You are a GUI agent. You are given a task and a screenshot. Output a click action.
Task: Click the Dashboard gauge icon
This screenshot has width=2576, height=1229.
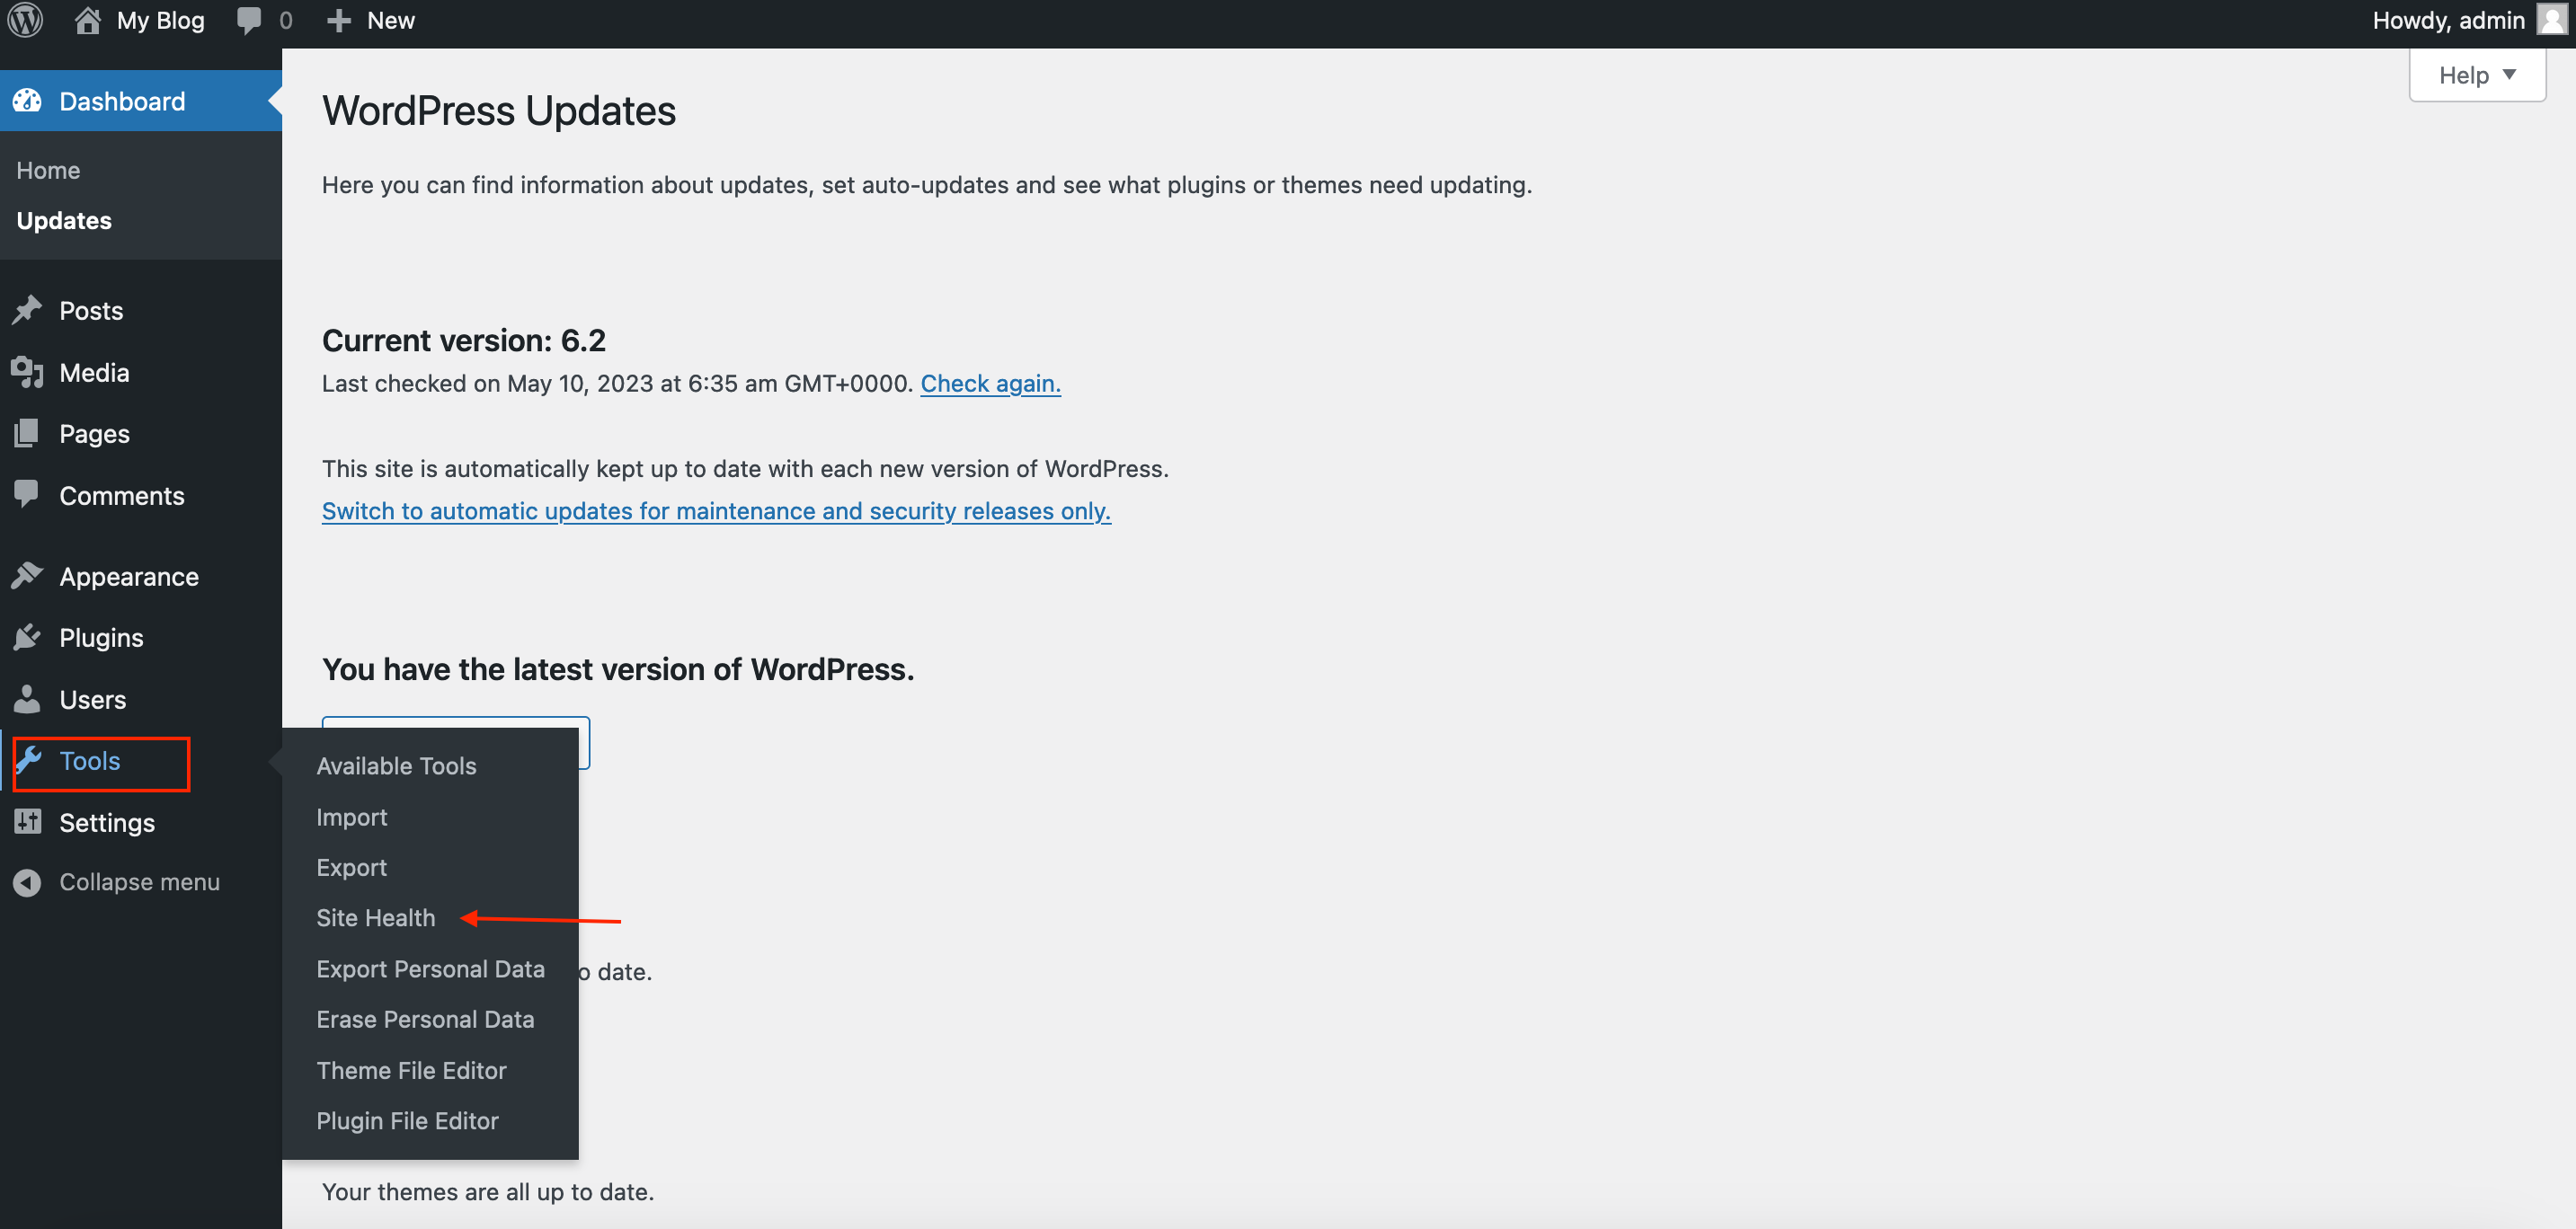[x=27, y=101]
